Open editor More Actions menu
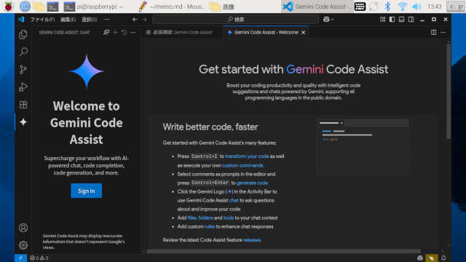This screenshot has height=262, width=466. pos(443,32)
